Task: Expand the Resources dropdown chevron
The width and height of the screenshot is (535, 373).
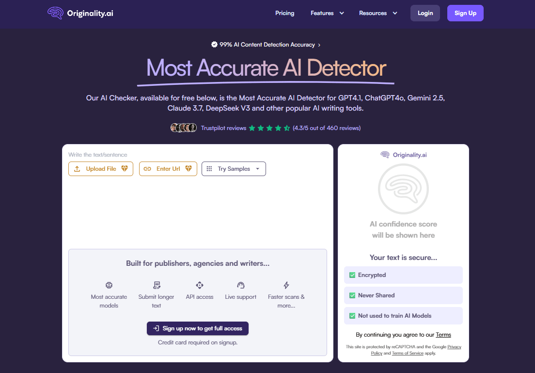Action: pos(395,13)
